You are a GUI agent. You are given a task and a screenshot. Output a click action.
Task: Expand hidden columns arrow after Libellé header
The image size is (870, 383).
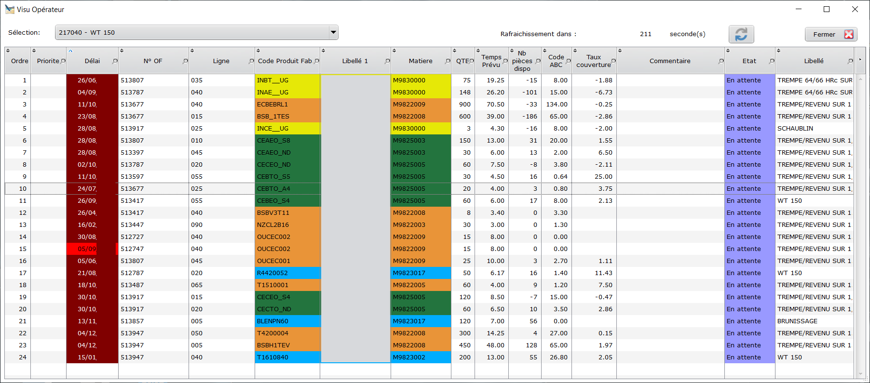pyautogui.click(x=860, y=60)
